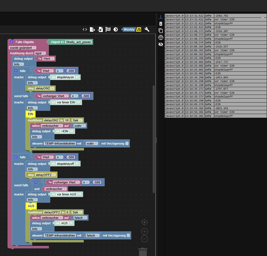This screenshot has width=267, height=256.
Task: Open 'Sek' unit dropdown in delayON2 block
Action: coord(77,120)
